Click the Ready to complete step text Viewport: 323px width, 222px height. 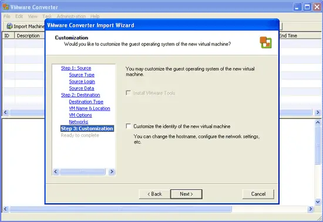coord(80,135)
